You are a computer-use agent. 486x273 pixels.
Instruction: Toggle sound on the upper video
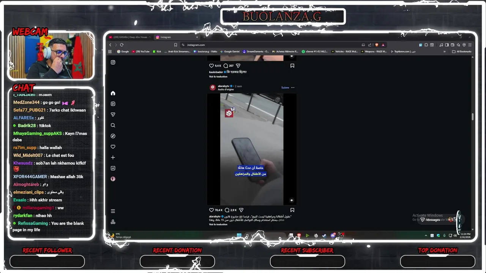pos(292,56)
